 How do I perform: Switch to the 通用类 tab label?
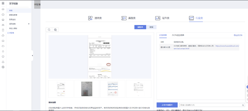point(98,18)
